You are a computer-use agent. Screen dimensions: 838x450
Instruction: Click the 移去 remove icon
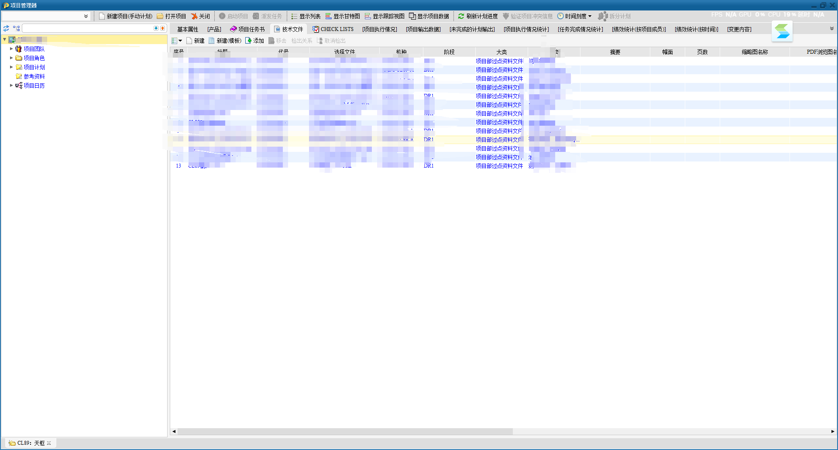click(x=271, y=41)
